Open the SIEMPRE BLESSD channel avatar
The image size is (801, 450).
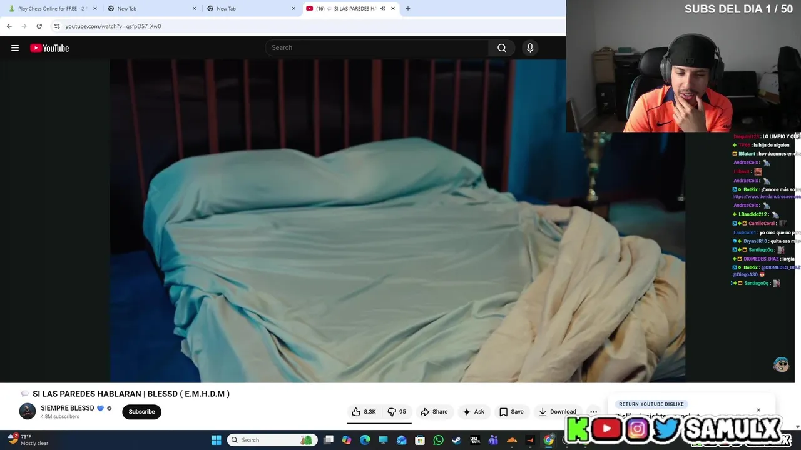28,411
